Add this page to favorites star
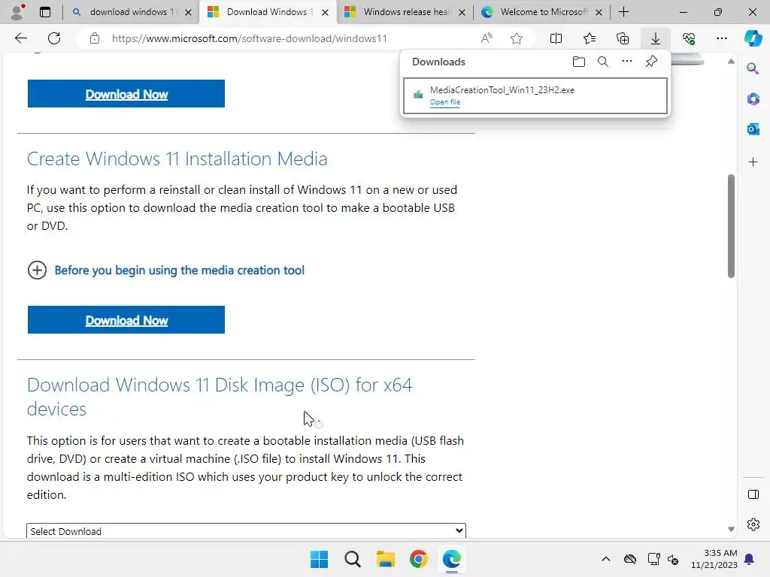This screenshot has height=577, width=770. 516,38
